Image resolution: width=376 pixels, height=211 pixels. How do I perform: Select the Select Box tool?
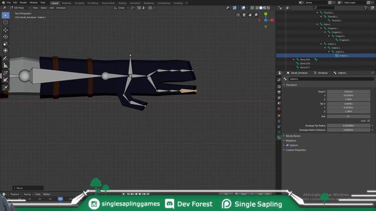tap(5, 15)
